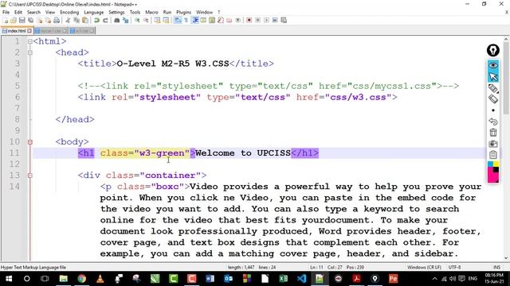The height and width of the screenshot is (286, 510).
Task: Redo the edit via the toolbar arrow
Action: click(105, 20)
